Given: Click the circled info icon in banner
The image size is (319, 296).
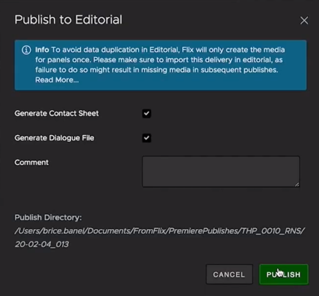Looking at the screenshot, I should tap(26, 50).
